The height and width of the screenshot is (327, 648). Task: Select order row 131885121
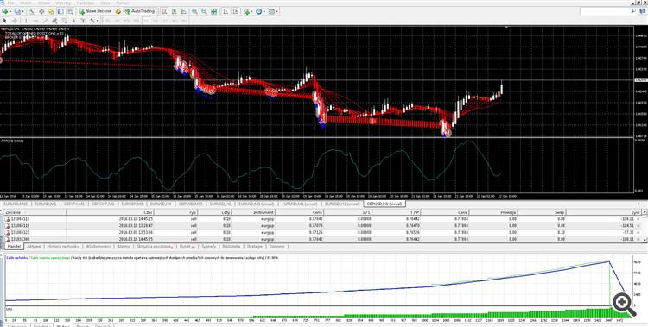(322, 232)
